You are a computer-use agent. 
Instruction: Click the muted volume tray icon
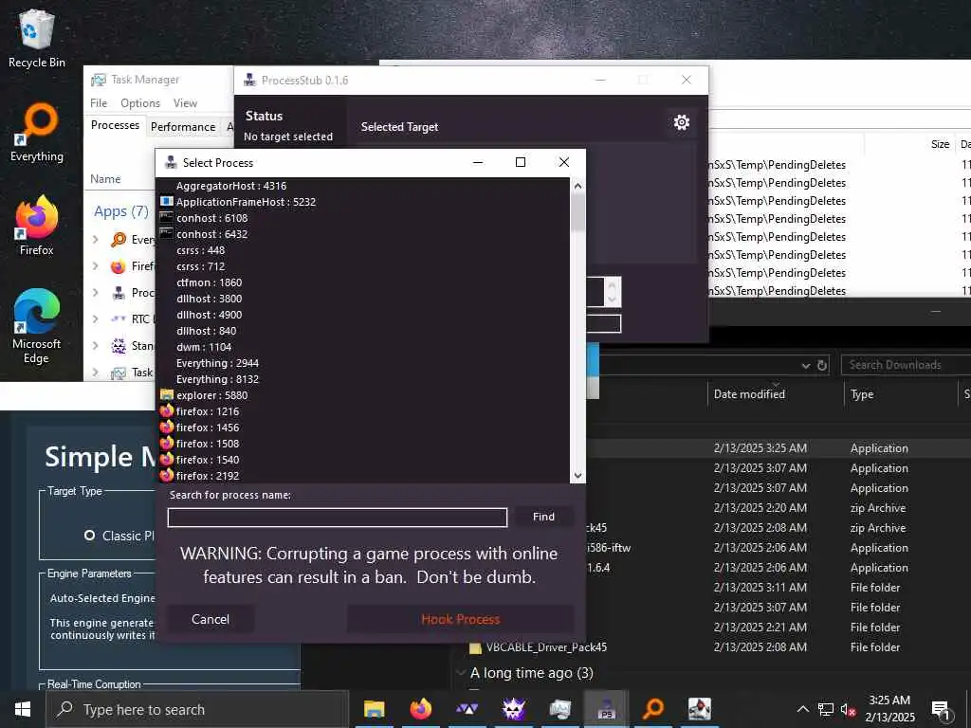click(x=848, y=709)
